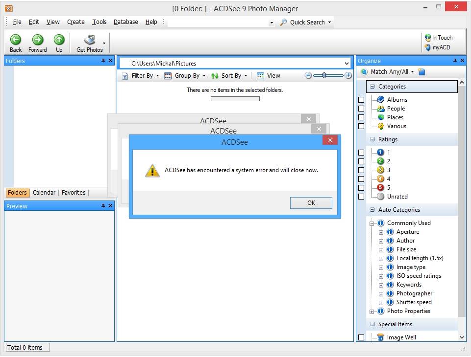Zoom out thumbnails with minus icon

(x=308, y=75)
